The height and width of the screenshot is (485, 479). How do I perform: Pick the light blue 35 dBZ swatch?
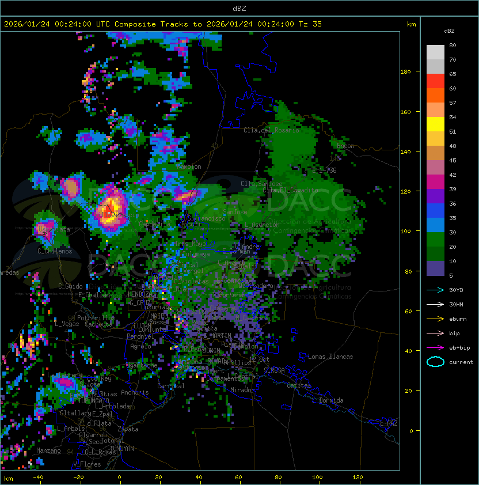435,225
